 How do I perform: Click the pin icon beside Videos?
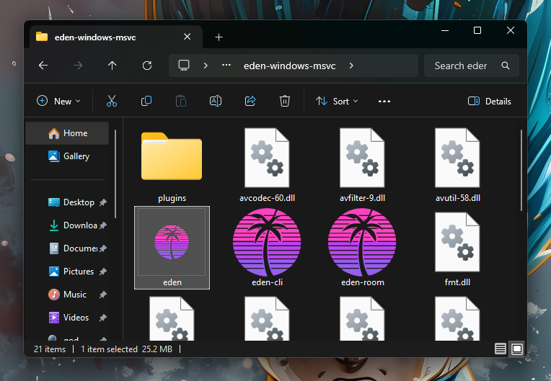102,318
